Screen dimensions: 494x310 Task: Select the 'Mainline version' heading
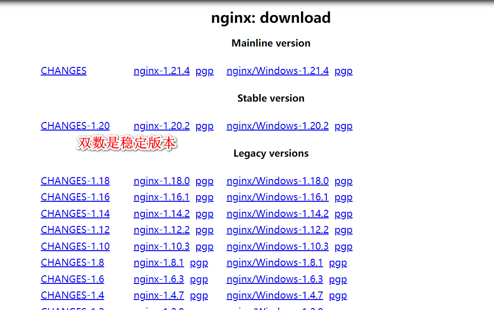click(271, 43)
